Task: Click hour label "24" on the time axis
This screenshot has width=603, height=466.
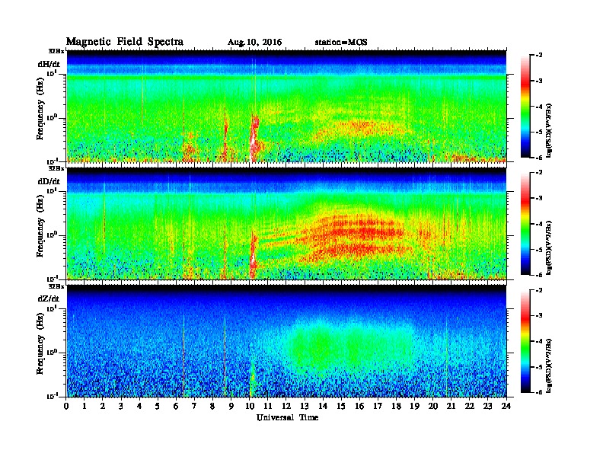Action: 506,406
